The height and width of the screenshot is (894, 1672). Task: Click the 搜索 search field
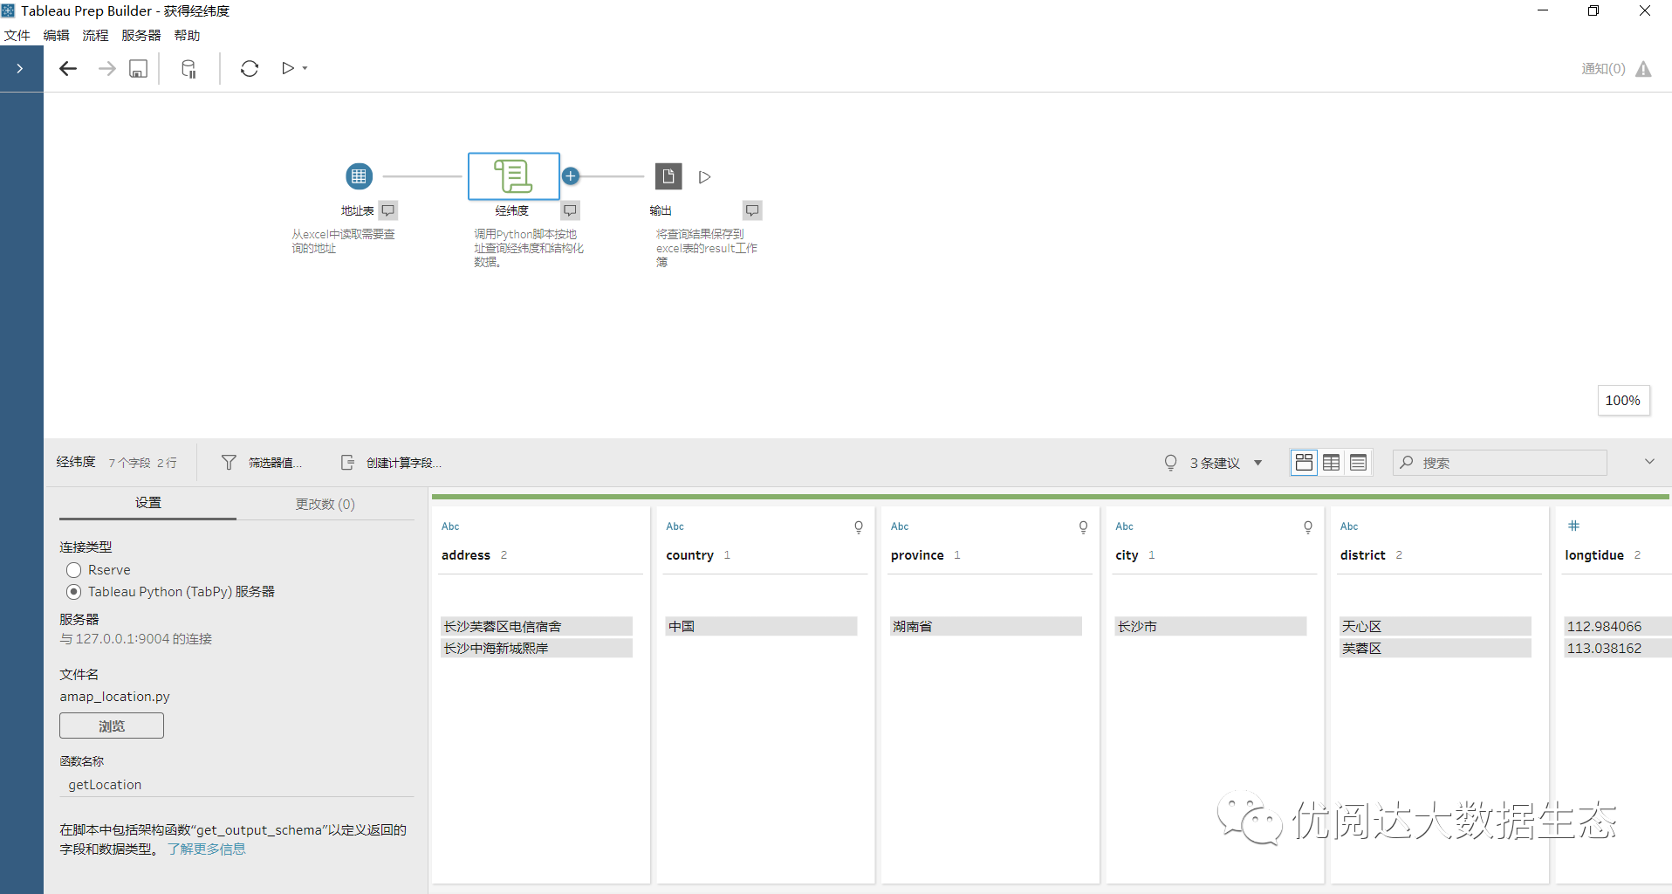1500,463
